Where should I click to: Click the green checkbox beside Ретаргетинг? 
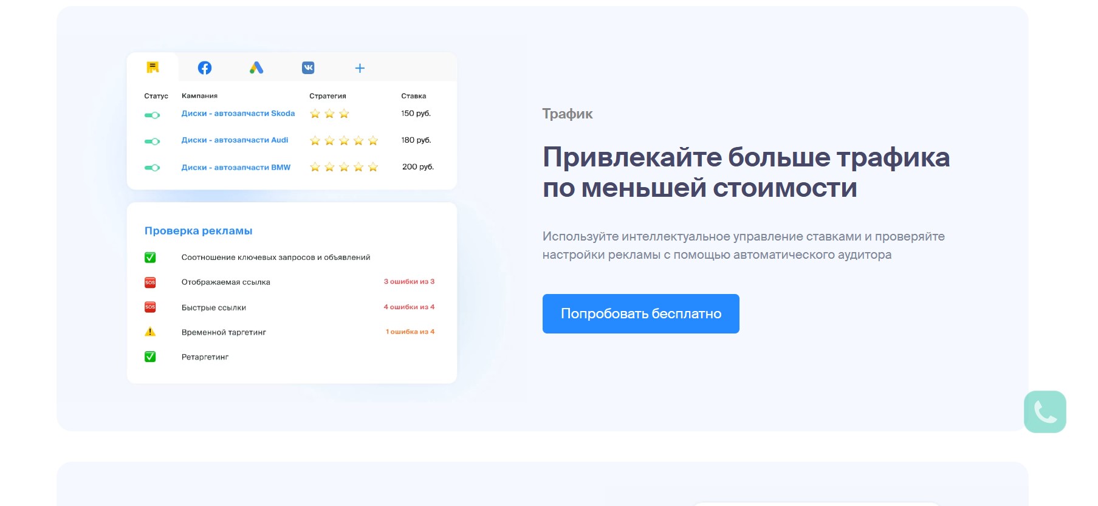pyautogui.click(x=150, y=357)
